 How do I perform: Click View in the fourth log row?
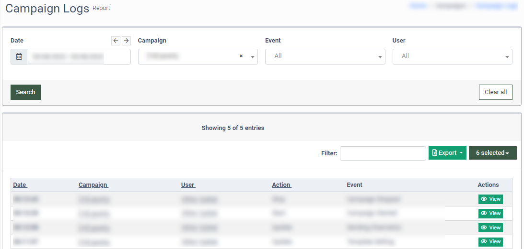490,241
